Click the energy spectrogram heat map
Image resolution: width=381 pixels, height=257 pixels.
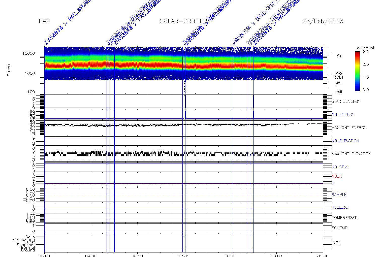[184, 63]
